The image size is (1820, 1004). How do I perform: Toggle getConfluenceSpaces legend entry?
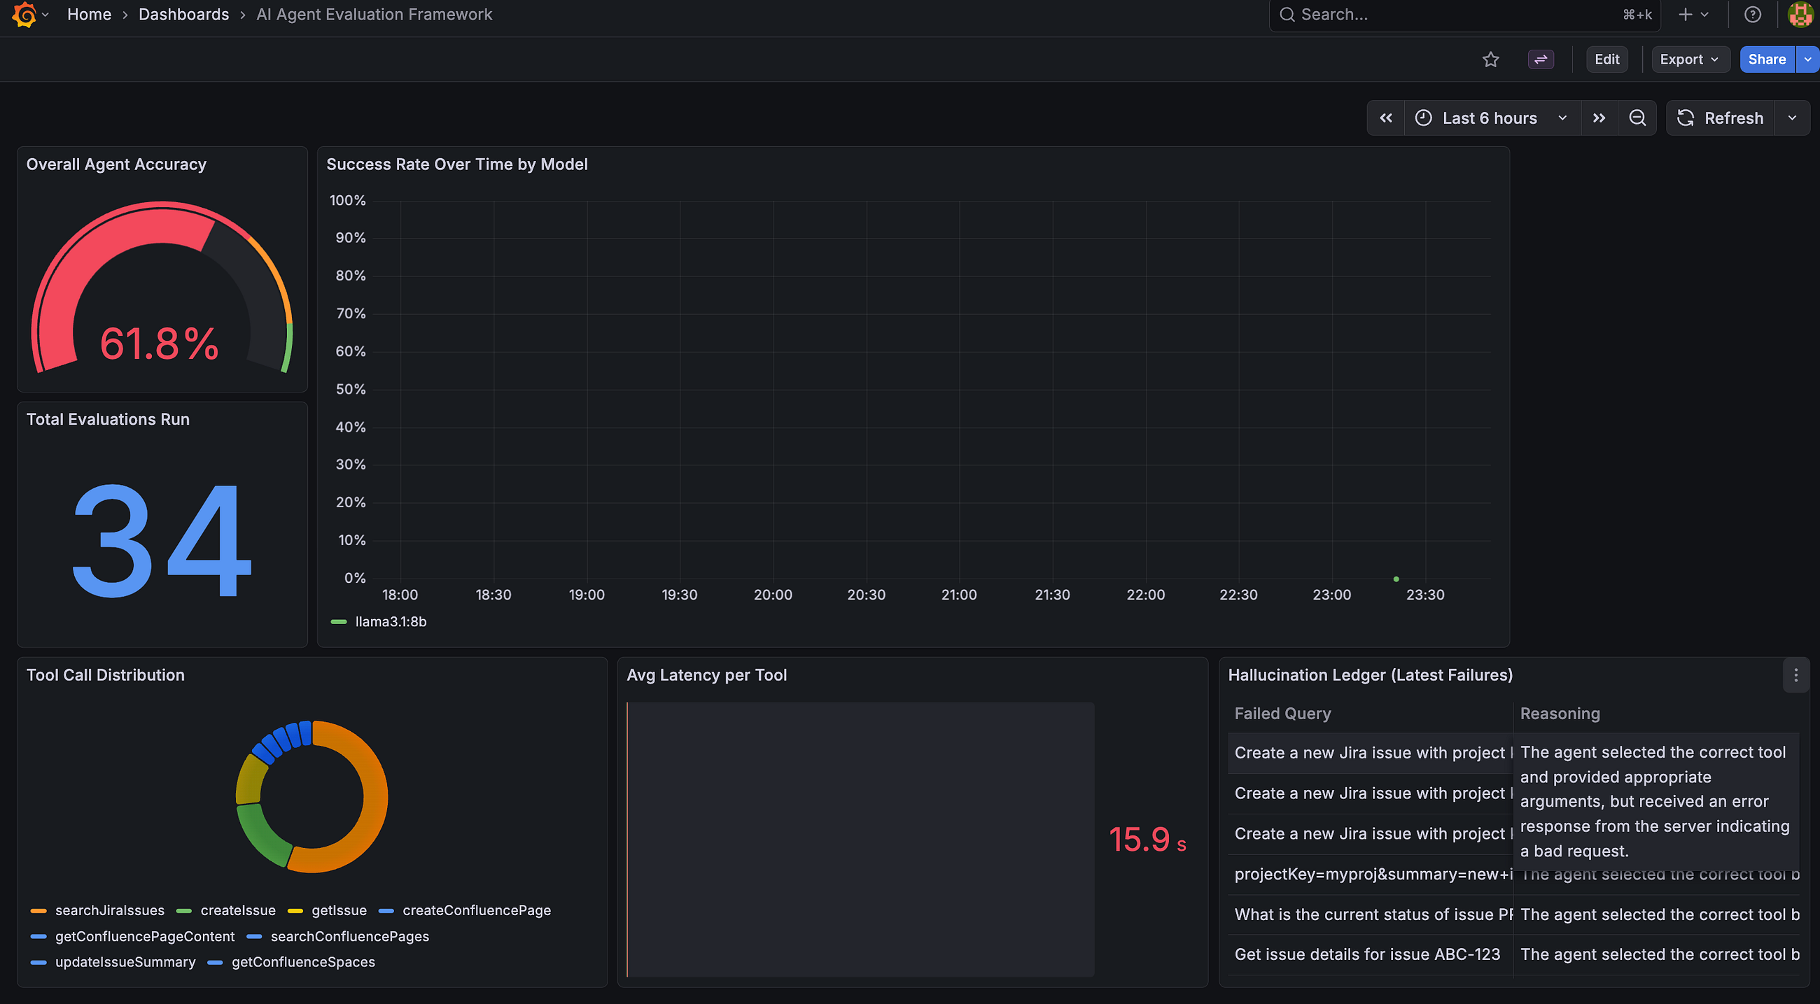(x=302, y=962)
